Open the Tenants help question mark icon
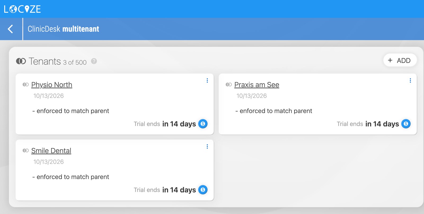424x214 pixels. tap(94, 61)
